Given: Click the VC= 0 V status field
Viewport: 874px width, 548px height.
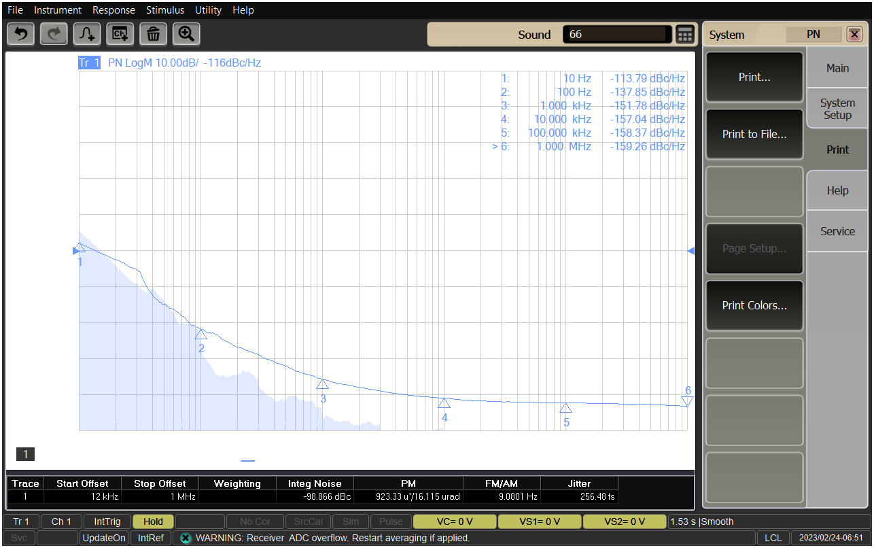Looking at the screenshot, I should (454, 521).
